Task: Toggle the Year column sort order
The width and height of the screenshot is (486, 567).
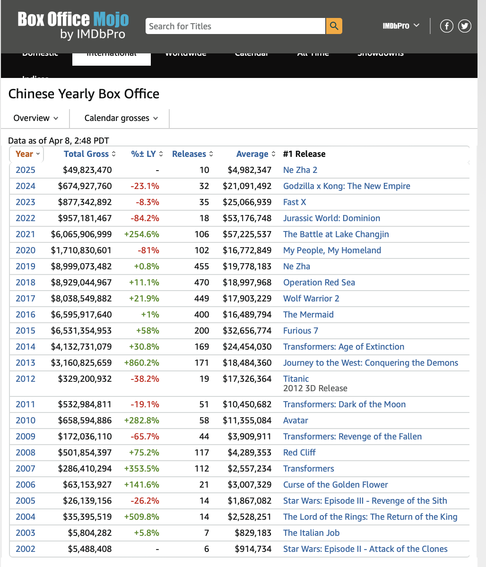Action: (27, 154)
